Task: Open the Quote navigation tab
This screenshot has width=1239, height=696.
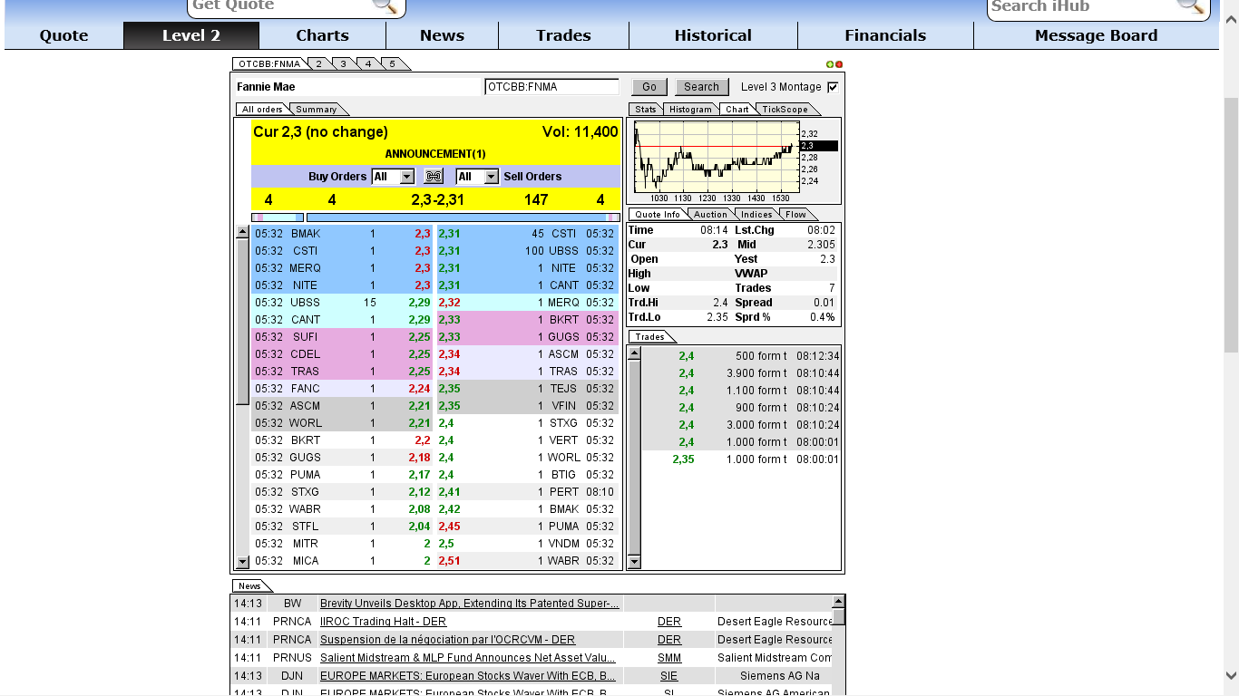Action: pyautogui.click(x=64, y=35)
